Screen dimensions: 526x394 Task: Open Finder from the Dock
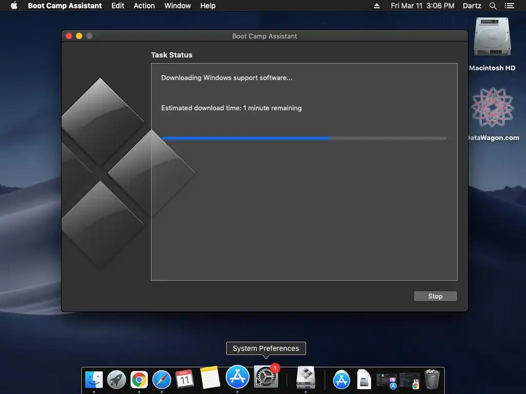tap(94, 380)
